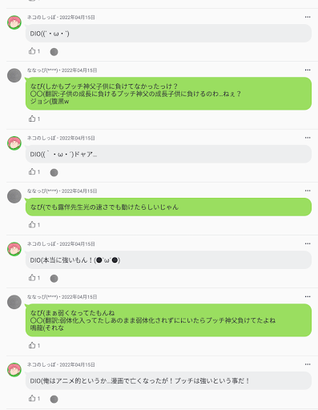This screenshot has width=318, height=410.
Task: Like the "DIO(本当に強いもん！" comment
Action: [x=32, y=278]
